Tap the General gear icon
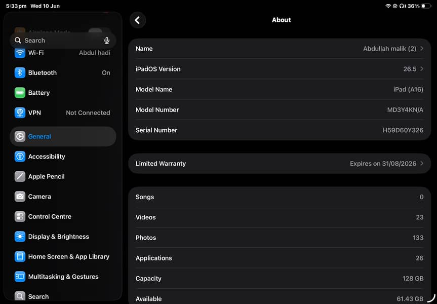 tap(20, 137)
